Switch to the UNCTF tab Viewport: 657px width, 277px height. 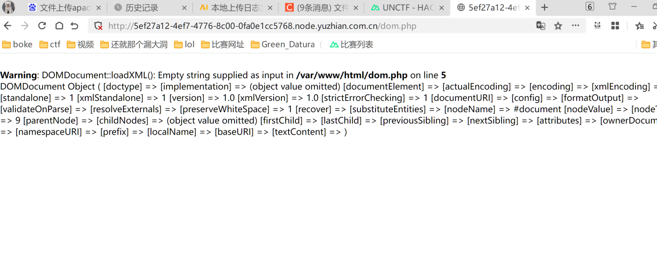point(402,8)
